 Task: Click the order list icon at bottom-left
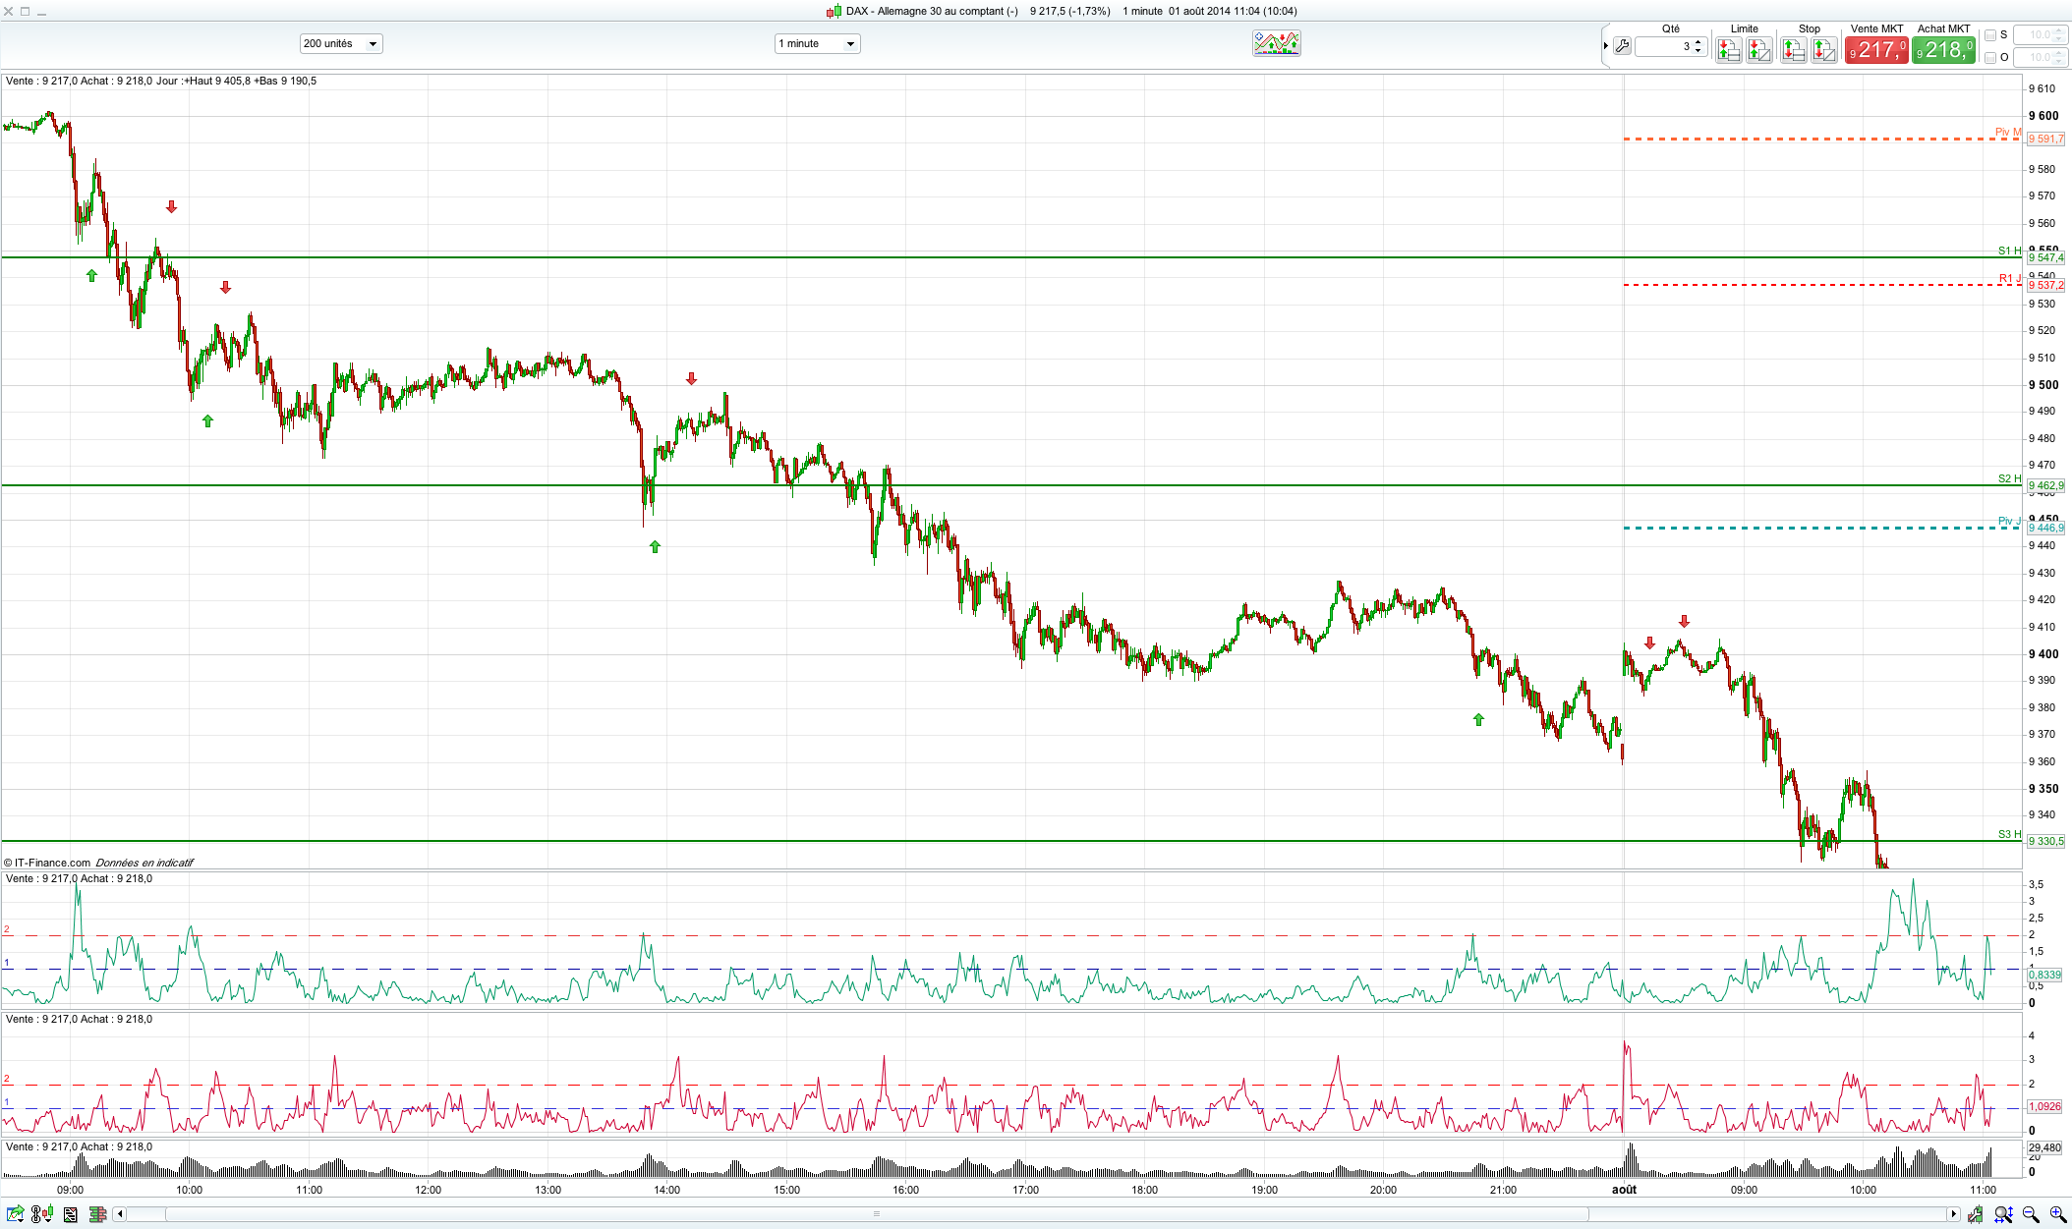coord(71,1215)
